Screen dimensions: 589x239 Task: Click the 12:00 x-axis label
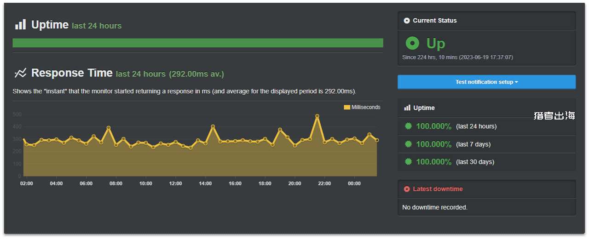[175, 183]
